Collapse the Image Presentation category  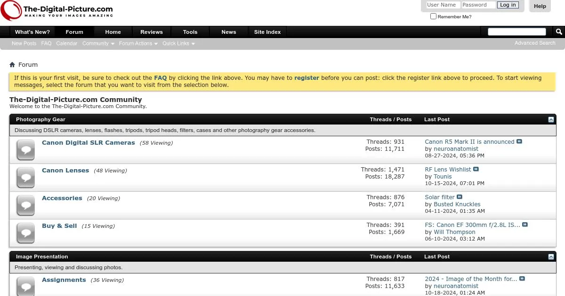(x=551, y=257)
